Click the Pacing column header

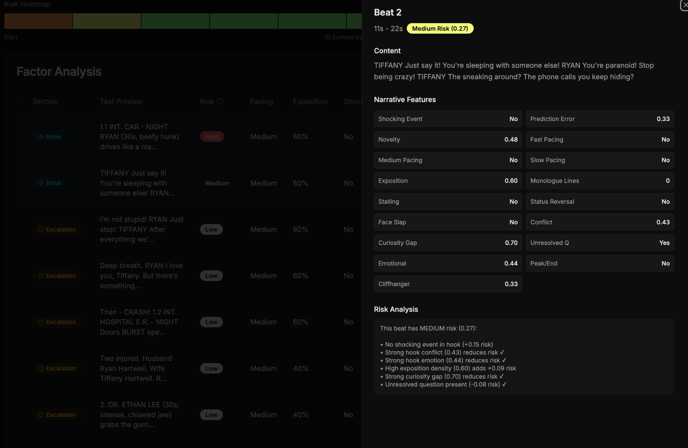(261, 101)
